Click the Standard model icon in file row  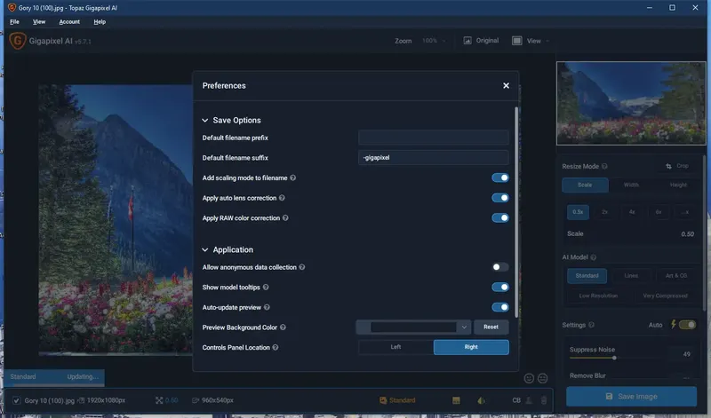click(383, 400)
